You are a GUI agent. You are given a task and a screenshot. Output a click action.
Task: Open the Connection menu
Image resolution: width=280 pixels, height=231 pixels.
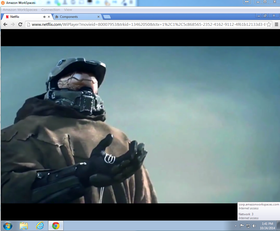coord(50,10)
